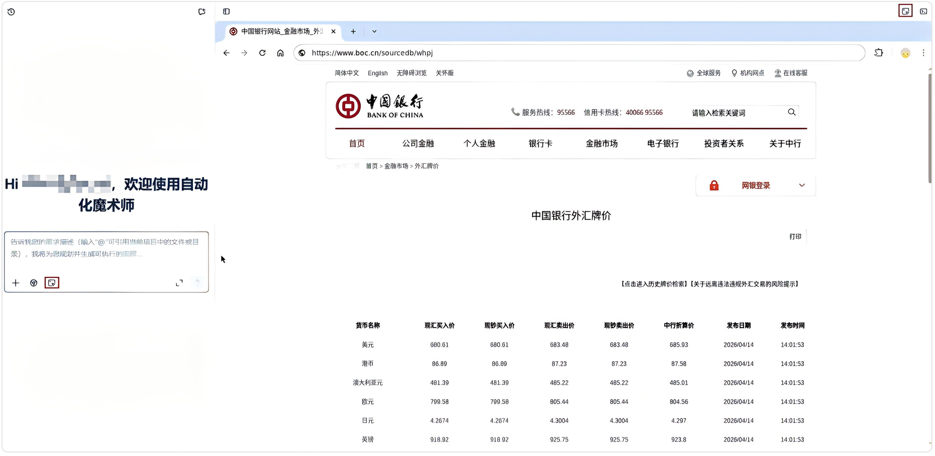Image resolution: width=935 pixels, height=456 pixels.
Task: Open 机构网点 branch locator
Action: (x=748, y=73)
